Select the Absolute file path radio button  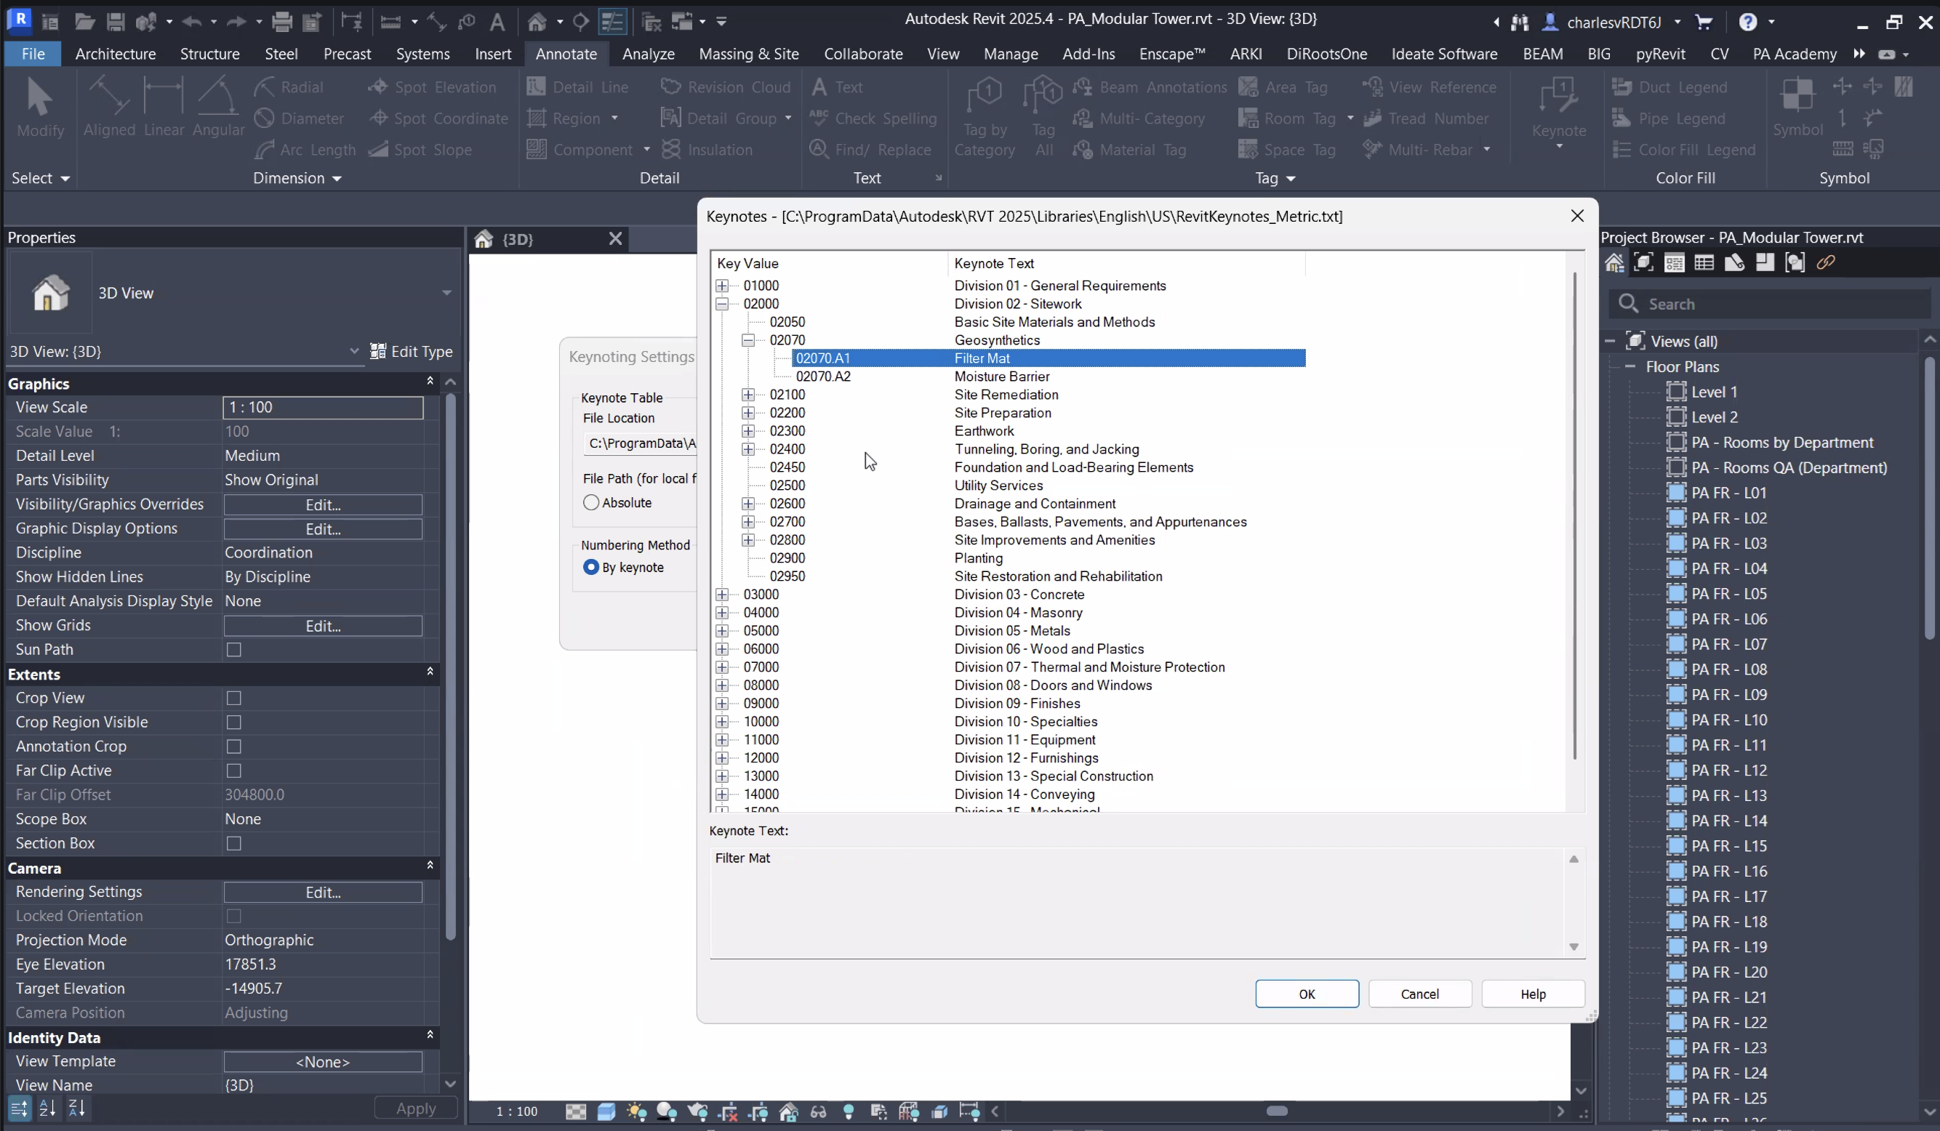[591, 503]
